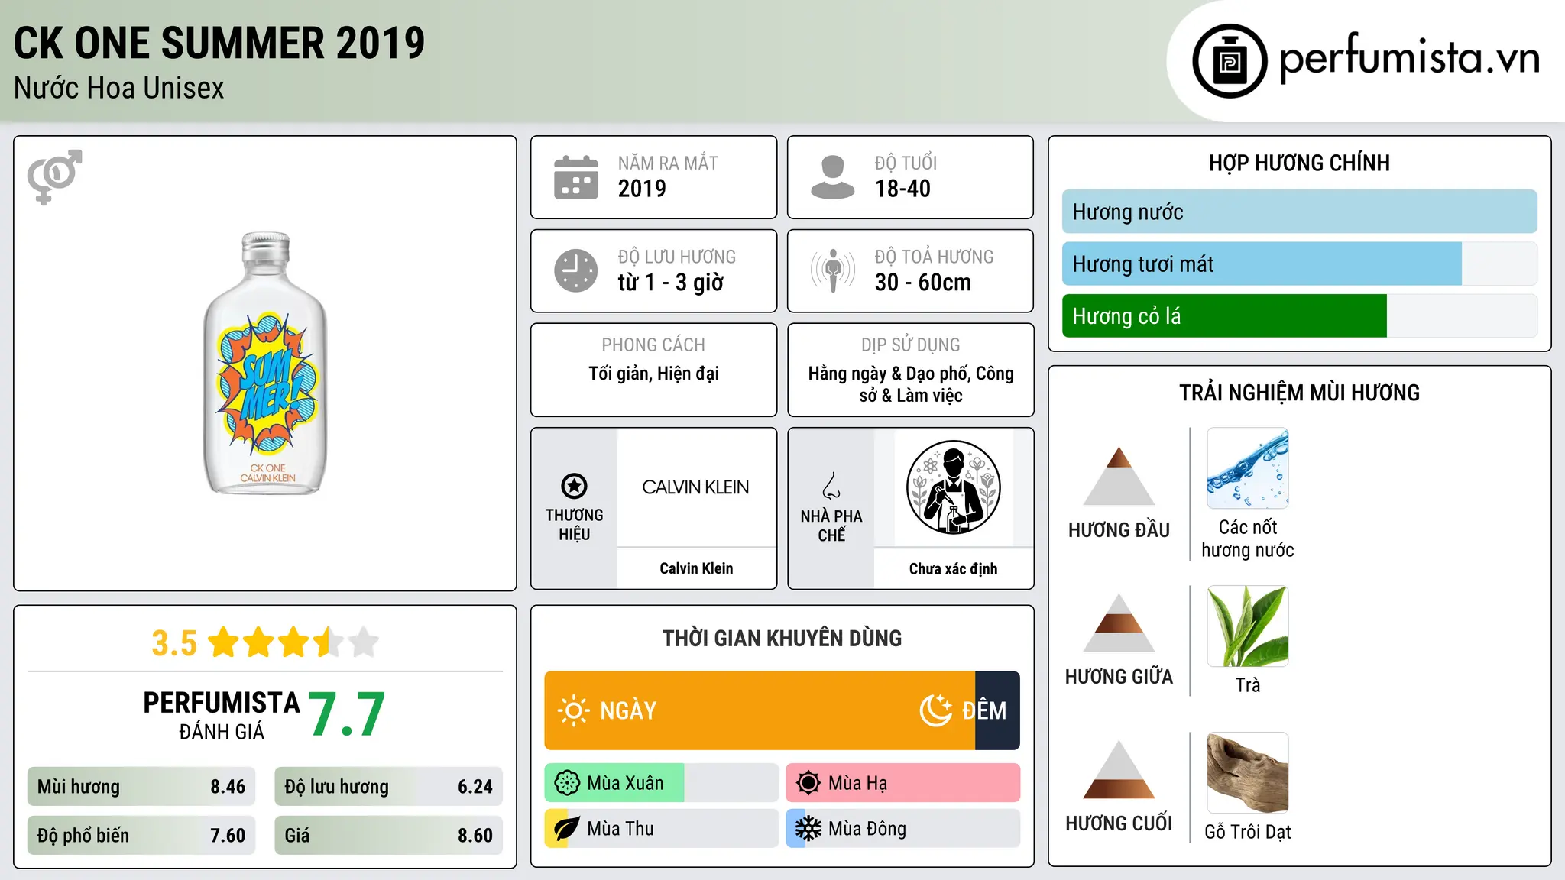Click the Thời gian khuyên dùng heading
1565x880 pixels.
[782, 638]
